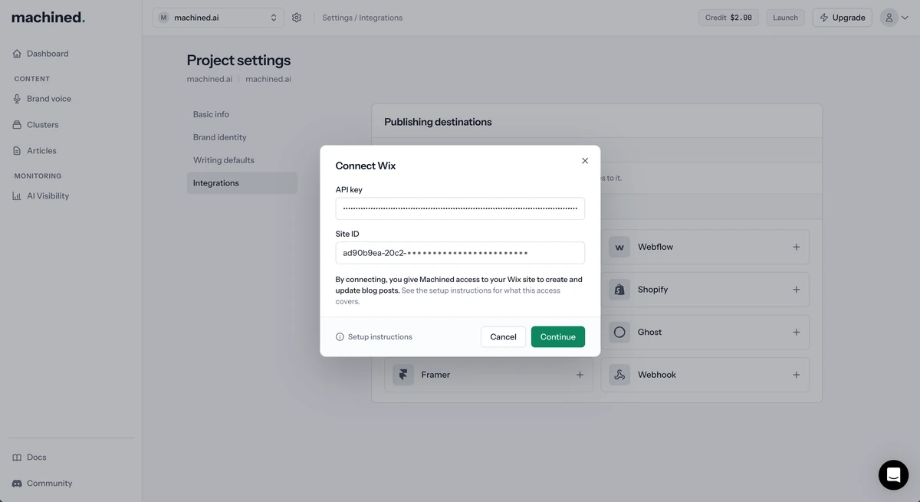Viewport: 920px width, 502px height.
Task: Add Ghost integration with plus icon
Action: coord(796,333)
